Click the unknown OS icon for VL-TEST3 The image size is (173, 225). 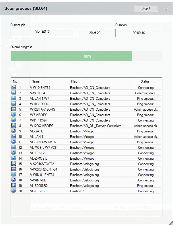[x=13, y=191]
